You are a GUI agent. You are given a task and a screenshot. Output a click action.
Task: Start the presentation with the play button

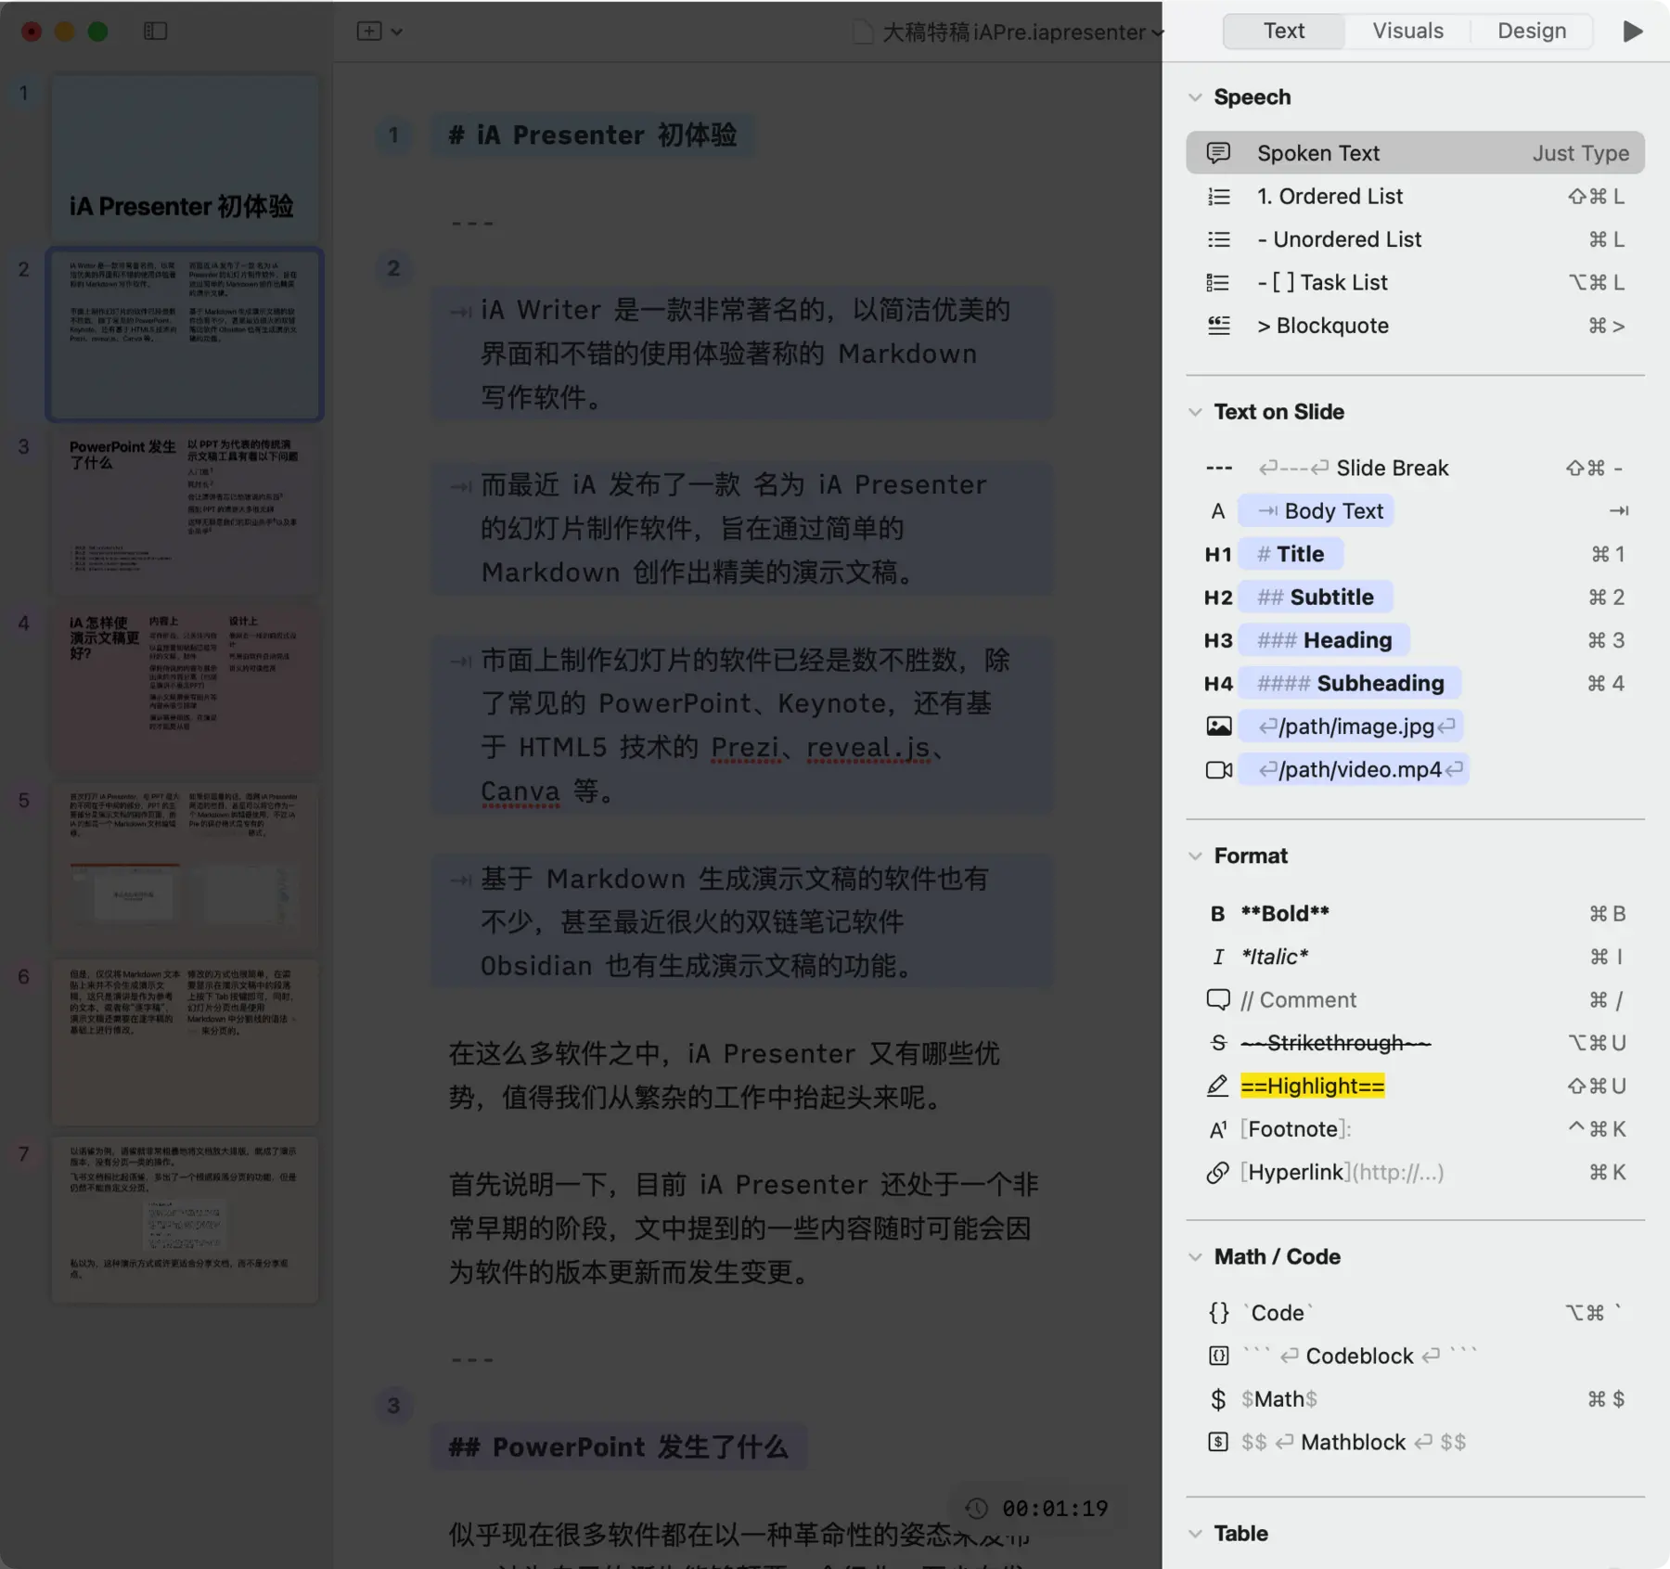tap(1633, 32)
